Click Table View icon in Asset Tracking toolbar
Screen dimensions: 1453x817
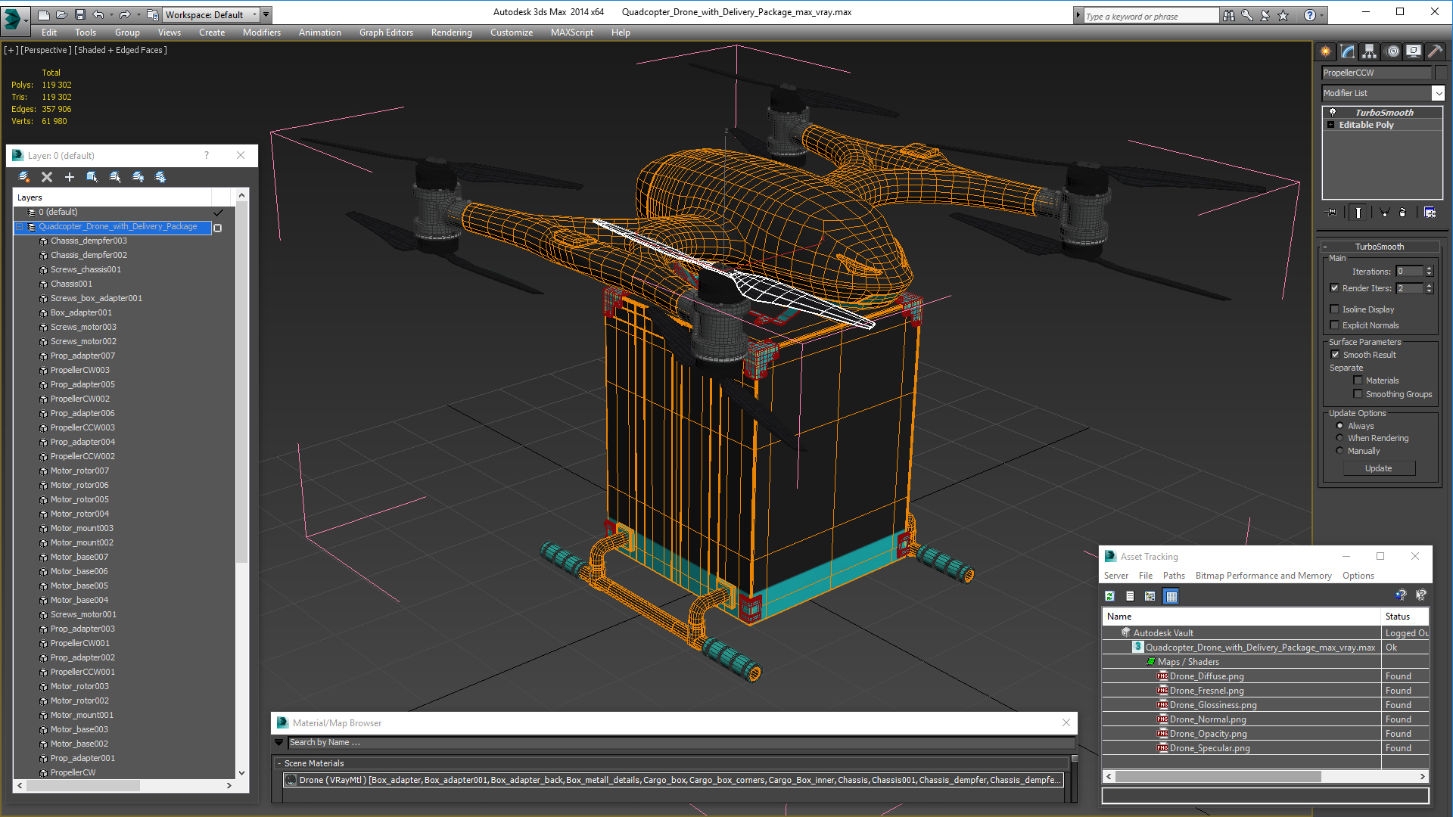tap(1171, 596)
